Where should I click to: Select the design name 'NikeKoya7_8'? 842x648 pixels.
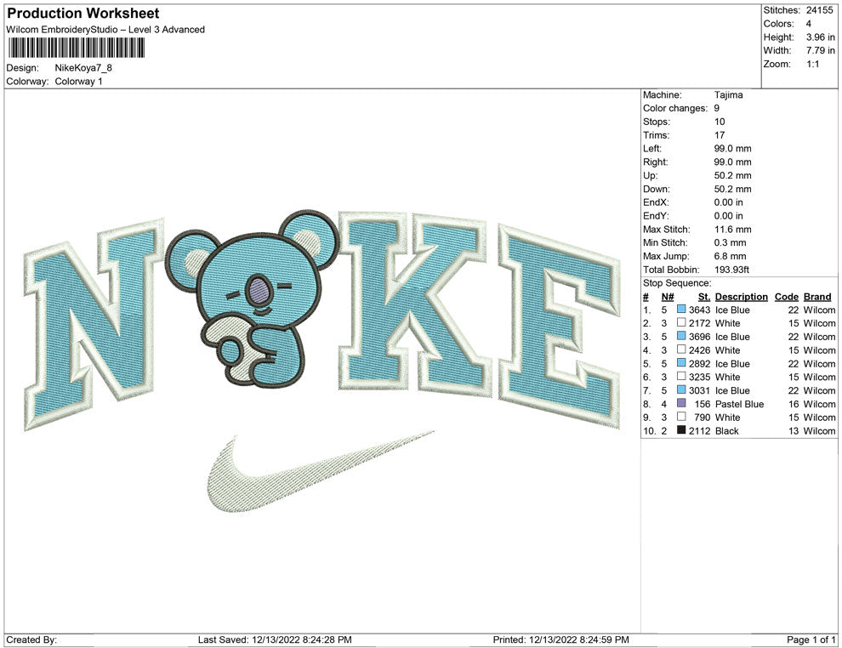coord(83,68)
